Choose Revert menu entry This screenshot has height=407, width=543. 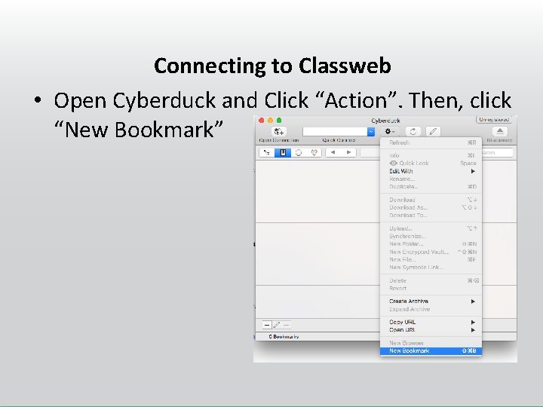coord(431,288)
